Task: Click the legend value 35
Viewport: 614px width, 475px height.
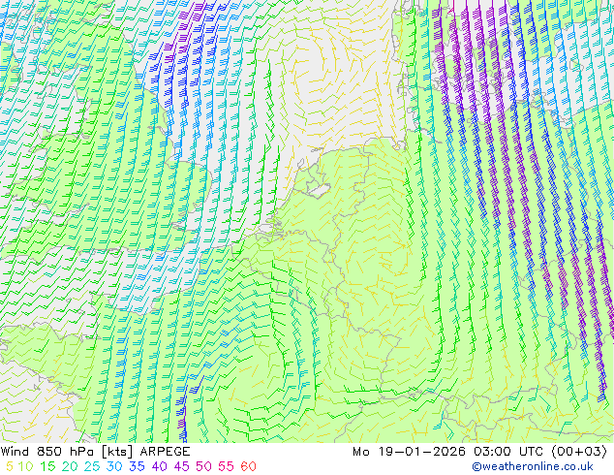Action: [137, 466]
